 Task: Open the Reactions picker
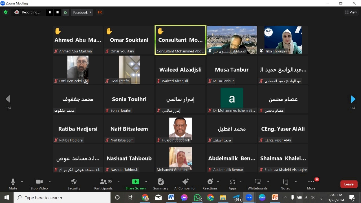(210, 184)
